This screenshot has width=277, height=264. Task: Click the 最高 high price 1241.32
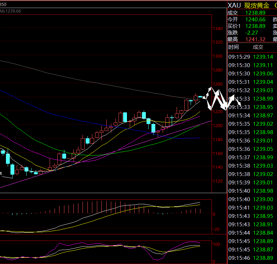pyautogui.click(x=255, y=39)
